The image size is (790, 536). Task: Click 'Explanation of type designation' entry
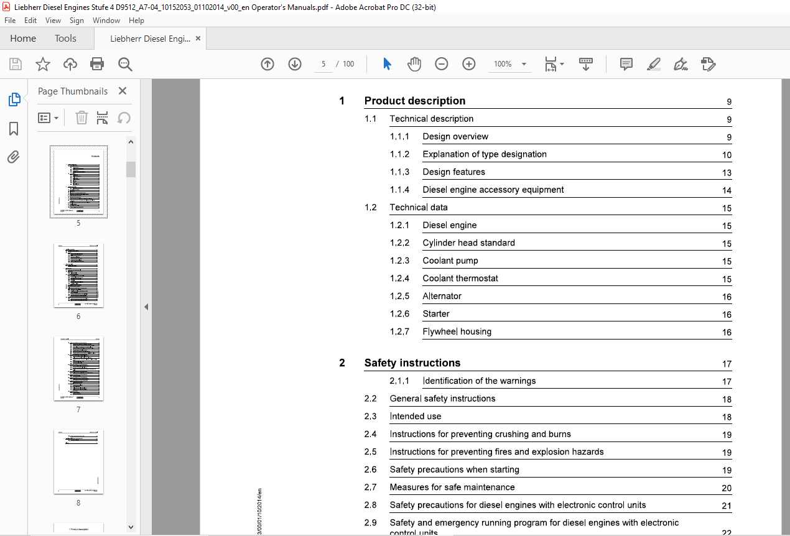(x=485, y=154)
